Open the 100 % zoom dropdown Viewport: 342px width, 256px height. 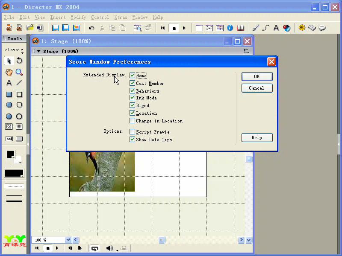(x=68, y=240)
